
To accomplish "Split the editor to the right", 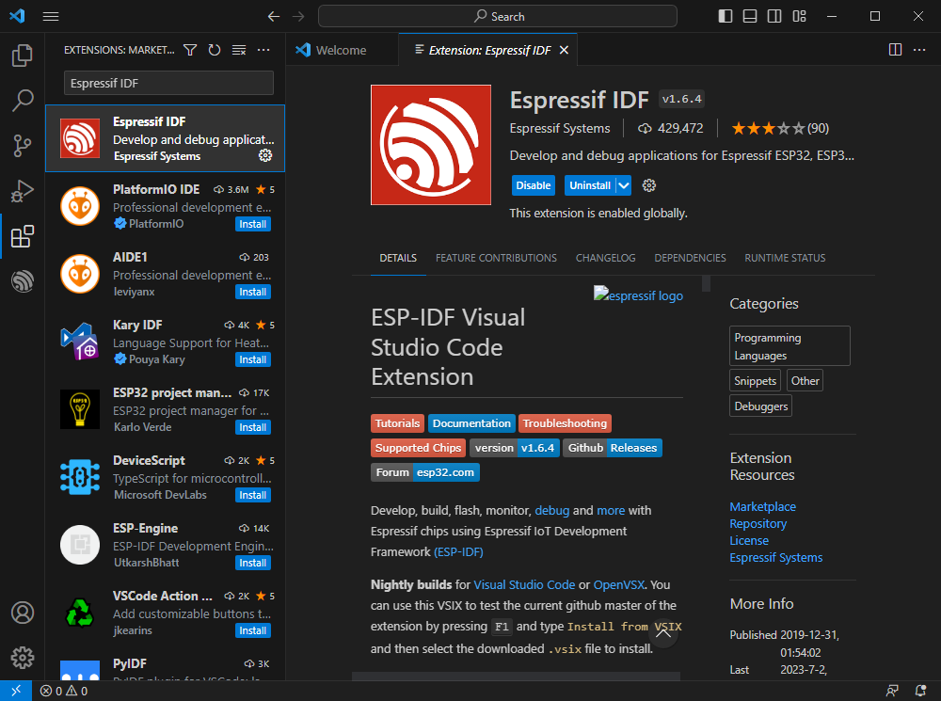I will pyautogui.click(x=895, y=50).
